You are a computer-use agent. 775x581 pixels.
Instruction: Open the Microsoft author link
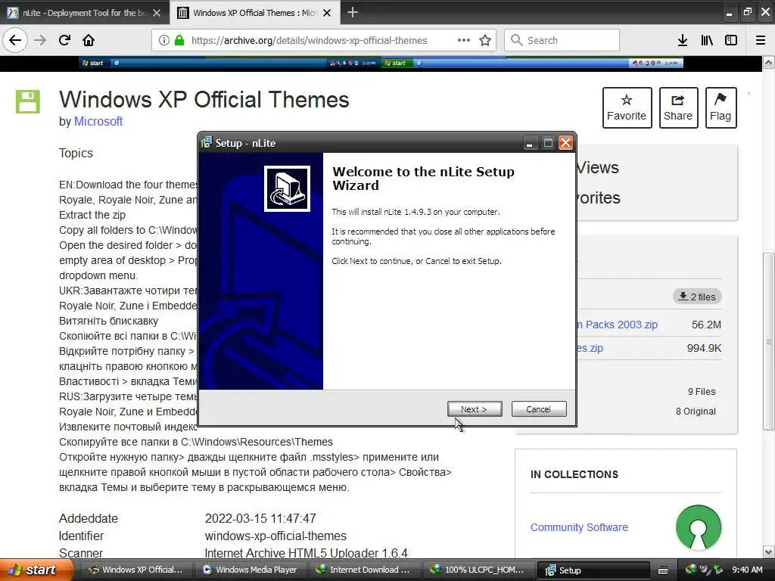[x=98, y=122]
